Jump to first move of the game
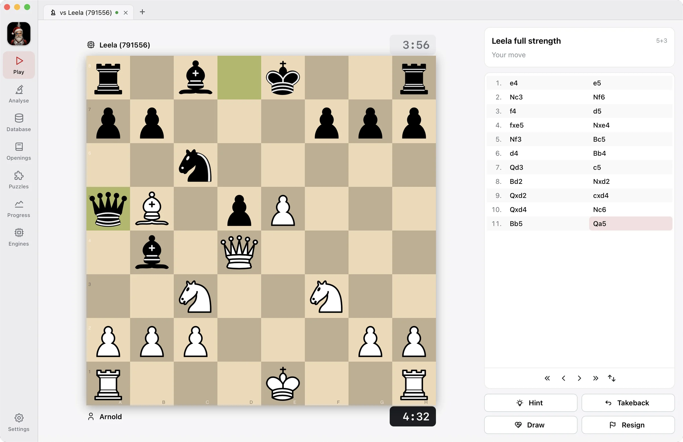The width and height of the screenshot is (683, 442). point(547,378)
